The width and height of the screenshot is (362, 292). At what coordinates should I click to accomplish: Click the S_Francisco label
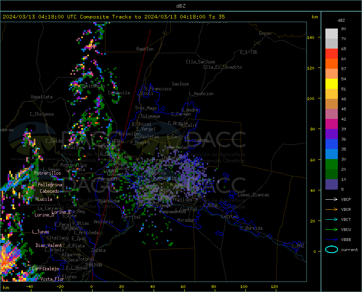pos(158,89)
